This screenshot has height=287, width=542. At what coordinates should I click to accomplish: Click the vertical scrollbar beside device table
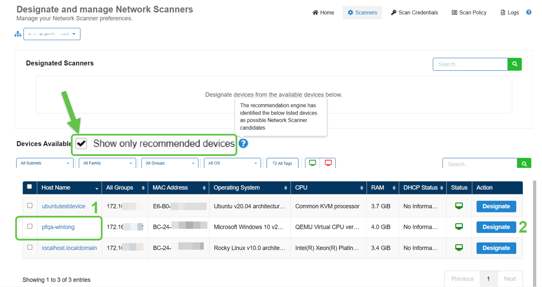pos(534,233)
